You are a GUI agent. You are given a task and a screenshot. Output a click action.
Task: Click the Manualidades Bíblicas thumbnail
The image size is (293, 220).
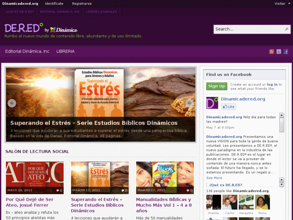pos(165,178)
